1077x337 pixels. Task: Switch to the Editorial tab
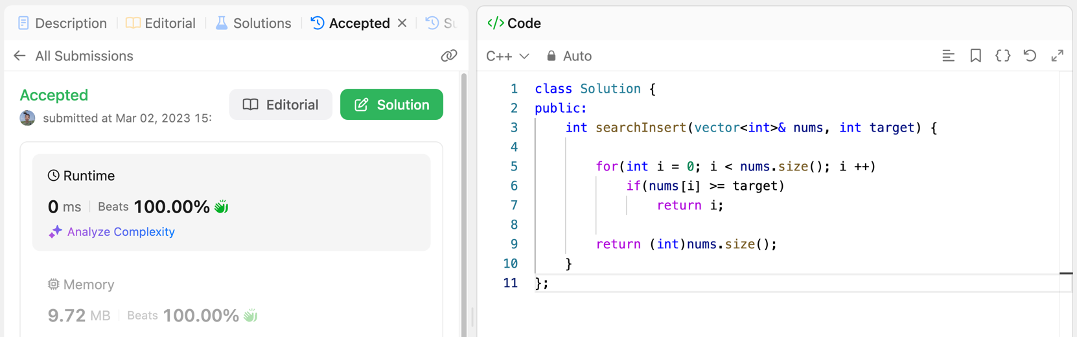tap(161, 23)
